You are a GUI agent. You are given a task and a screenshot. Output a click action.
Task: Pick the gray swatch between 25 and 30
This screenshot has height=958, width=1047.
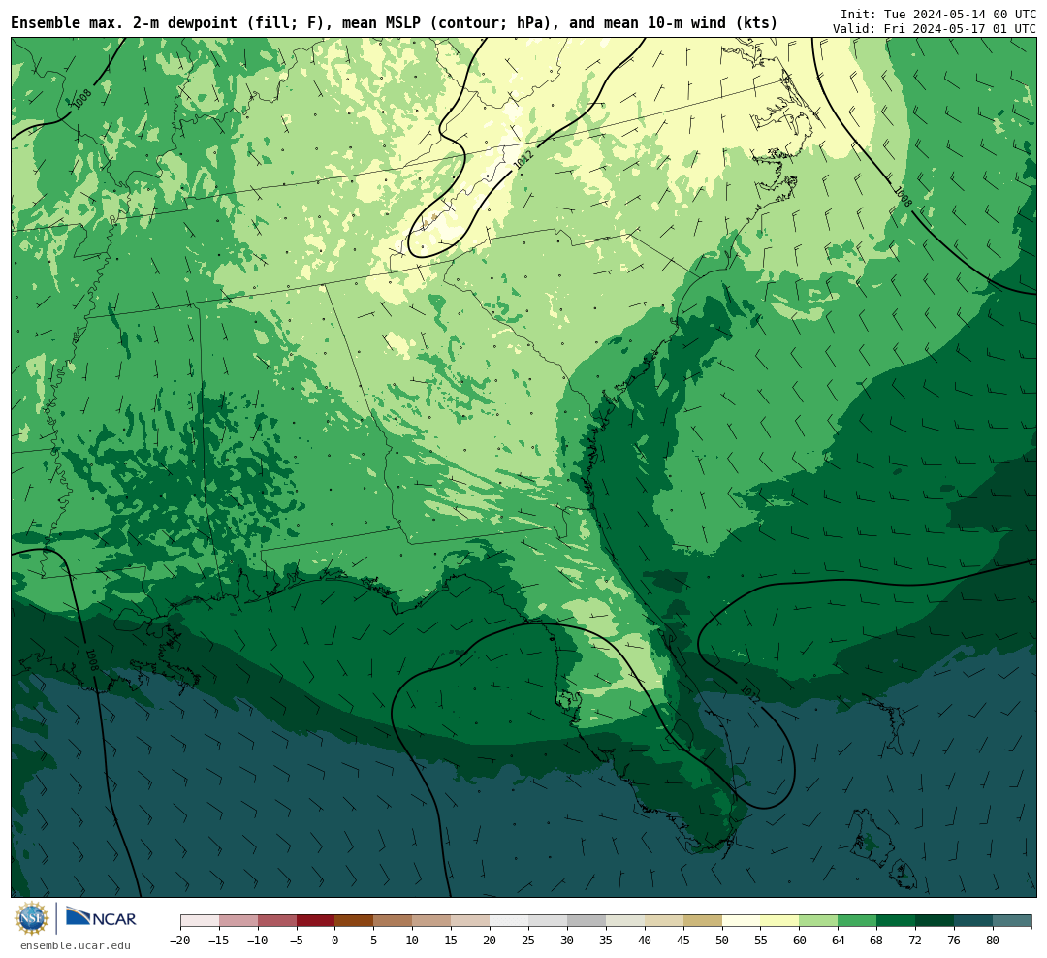548,921
